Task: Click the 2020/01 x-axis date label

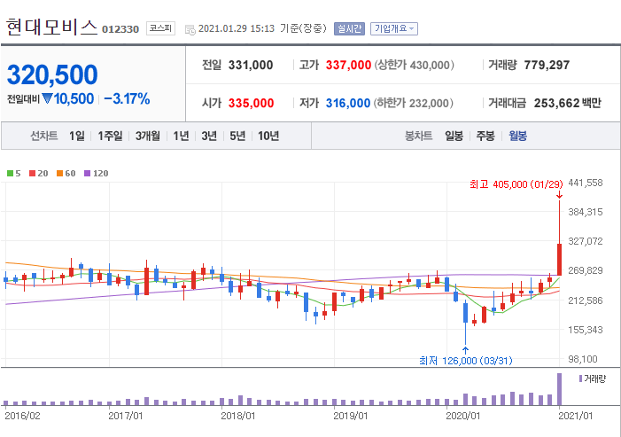Action: point(463,416)
